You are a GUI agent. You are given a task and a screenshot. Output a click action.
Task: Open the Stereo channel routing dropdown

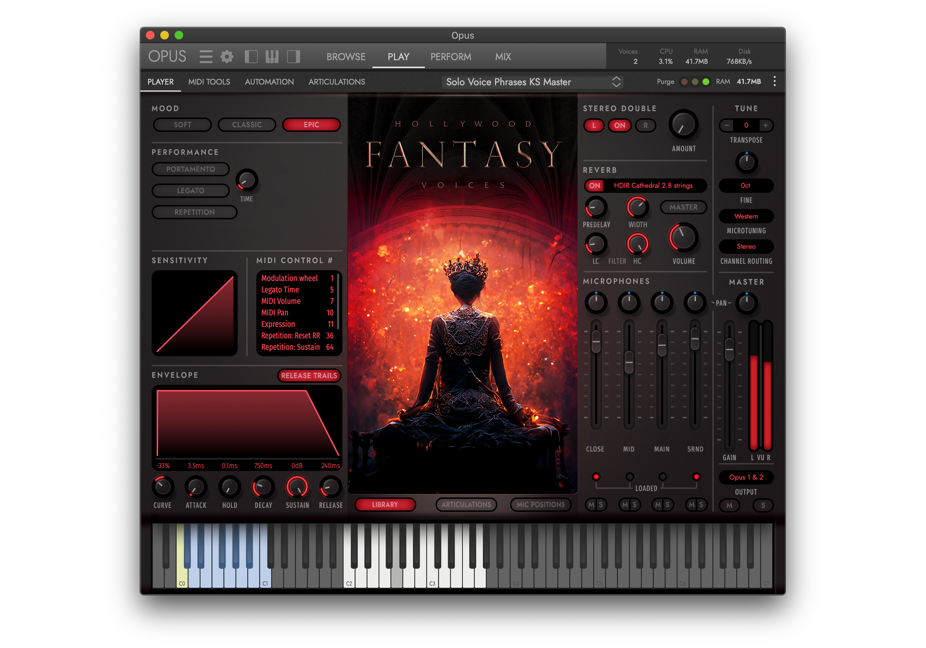(x=746, y=246)
